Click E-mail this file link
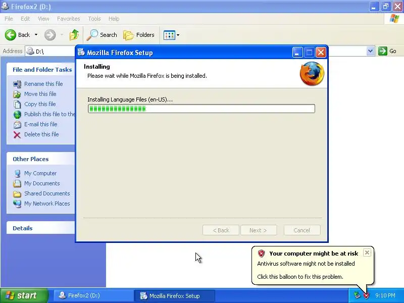This screenshot has height=303, width=404. 41,124
